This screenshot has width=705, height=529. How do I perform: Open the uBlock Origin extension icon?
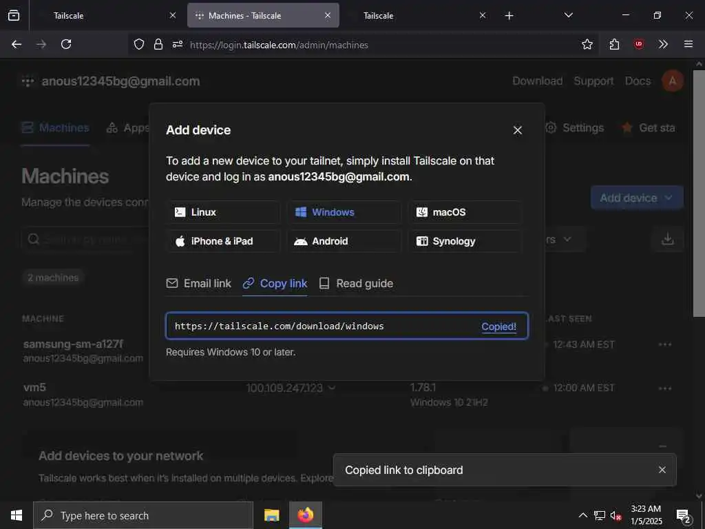639,44
